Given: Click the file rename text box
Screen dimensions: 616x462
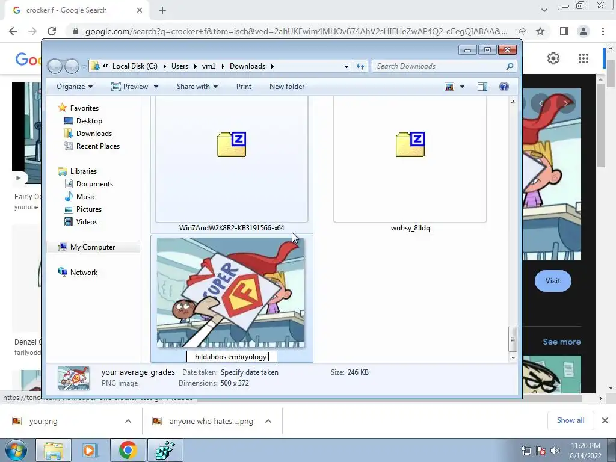Looking at the screenshot, I should pyautogui.click(x=232, y=357).
